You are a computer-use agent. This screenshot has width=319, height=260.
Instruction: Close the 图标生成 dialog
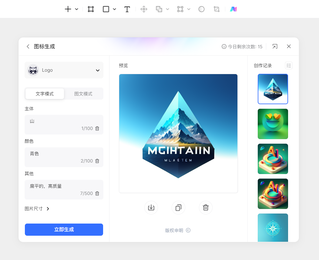click(289, 46)
